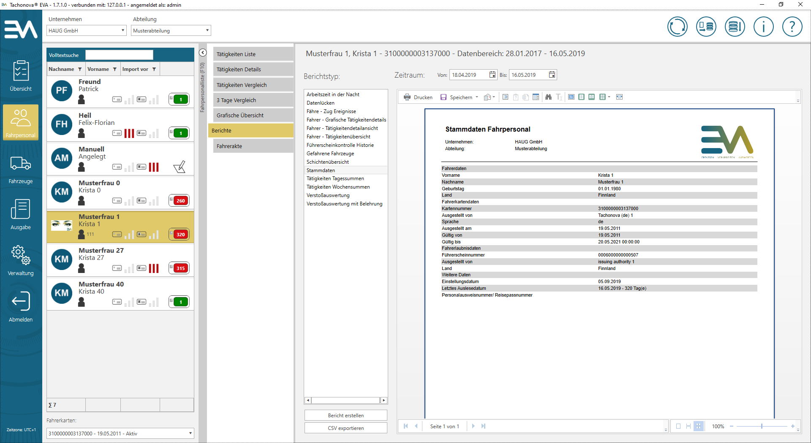
Task: Open the Fahrerkarten dropdown at bottom
Action: pyautogui.click(x=190, y=433)
